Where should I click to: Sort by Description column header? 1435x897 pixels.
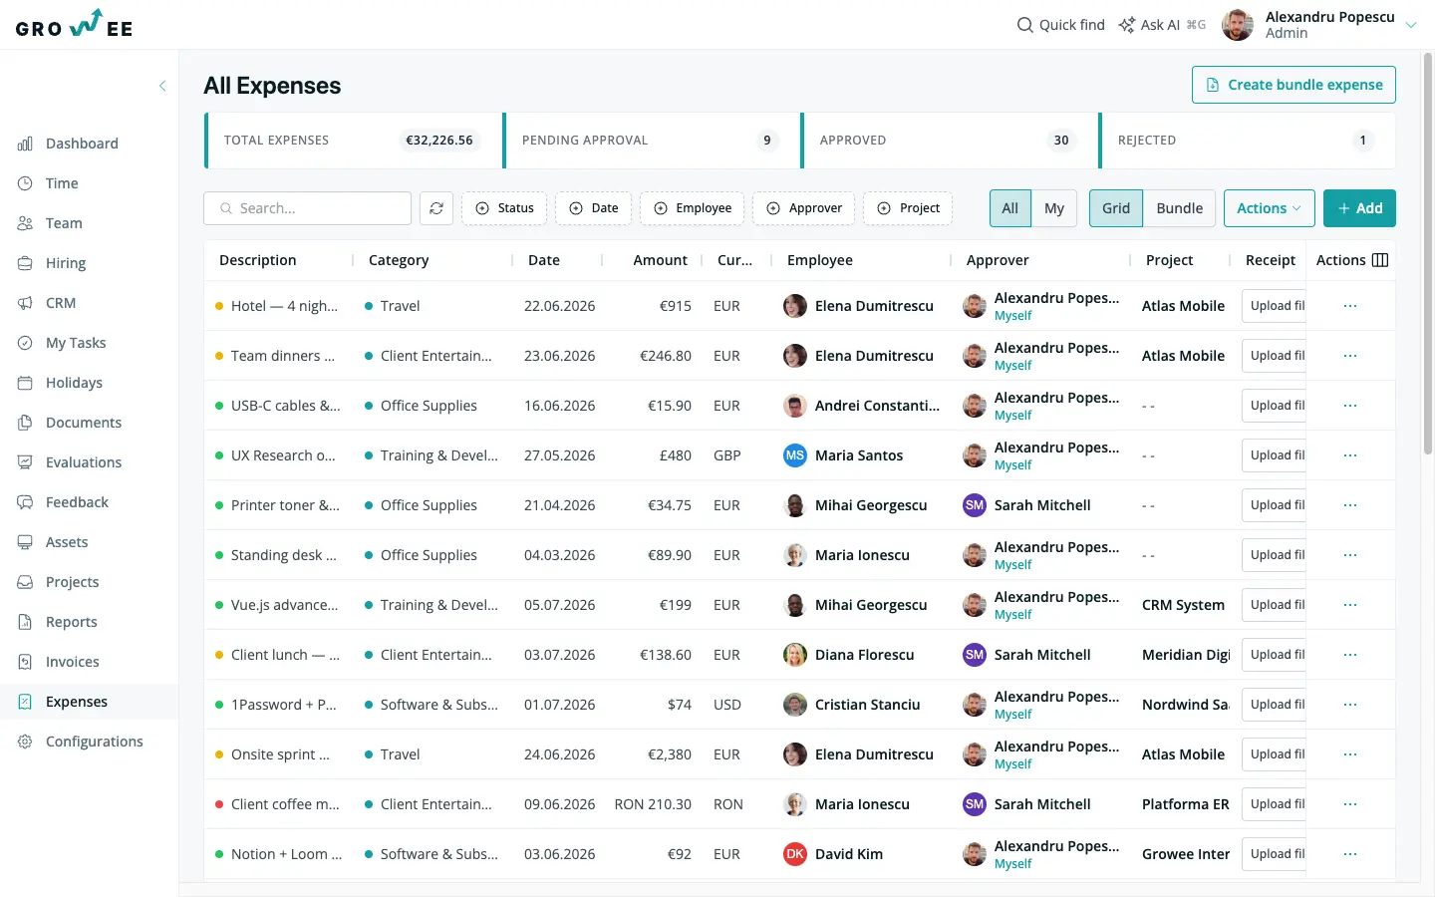(257, 260)
